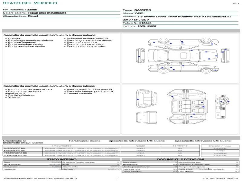Select the Alimentazione Diesel field

(21, 16)
